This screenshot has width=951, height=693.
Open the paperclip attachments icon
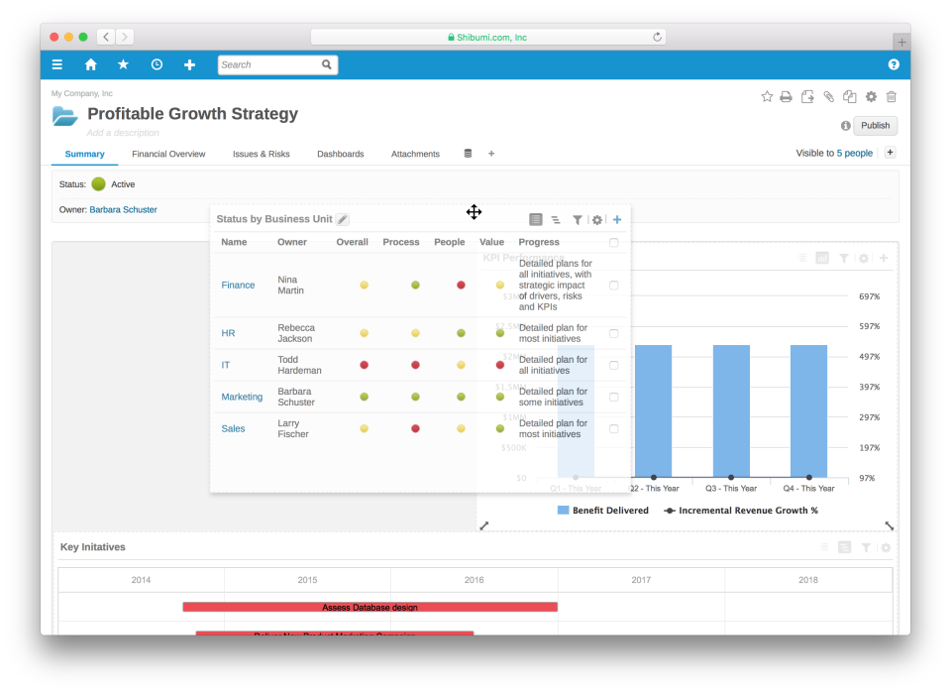(x=828, y=96)
